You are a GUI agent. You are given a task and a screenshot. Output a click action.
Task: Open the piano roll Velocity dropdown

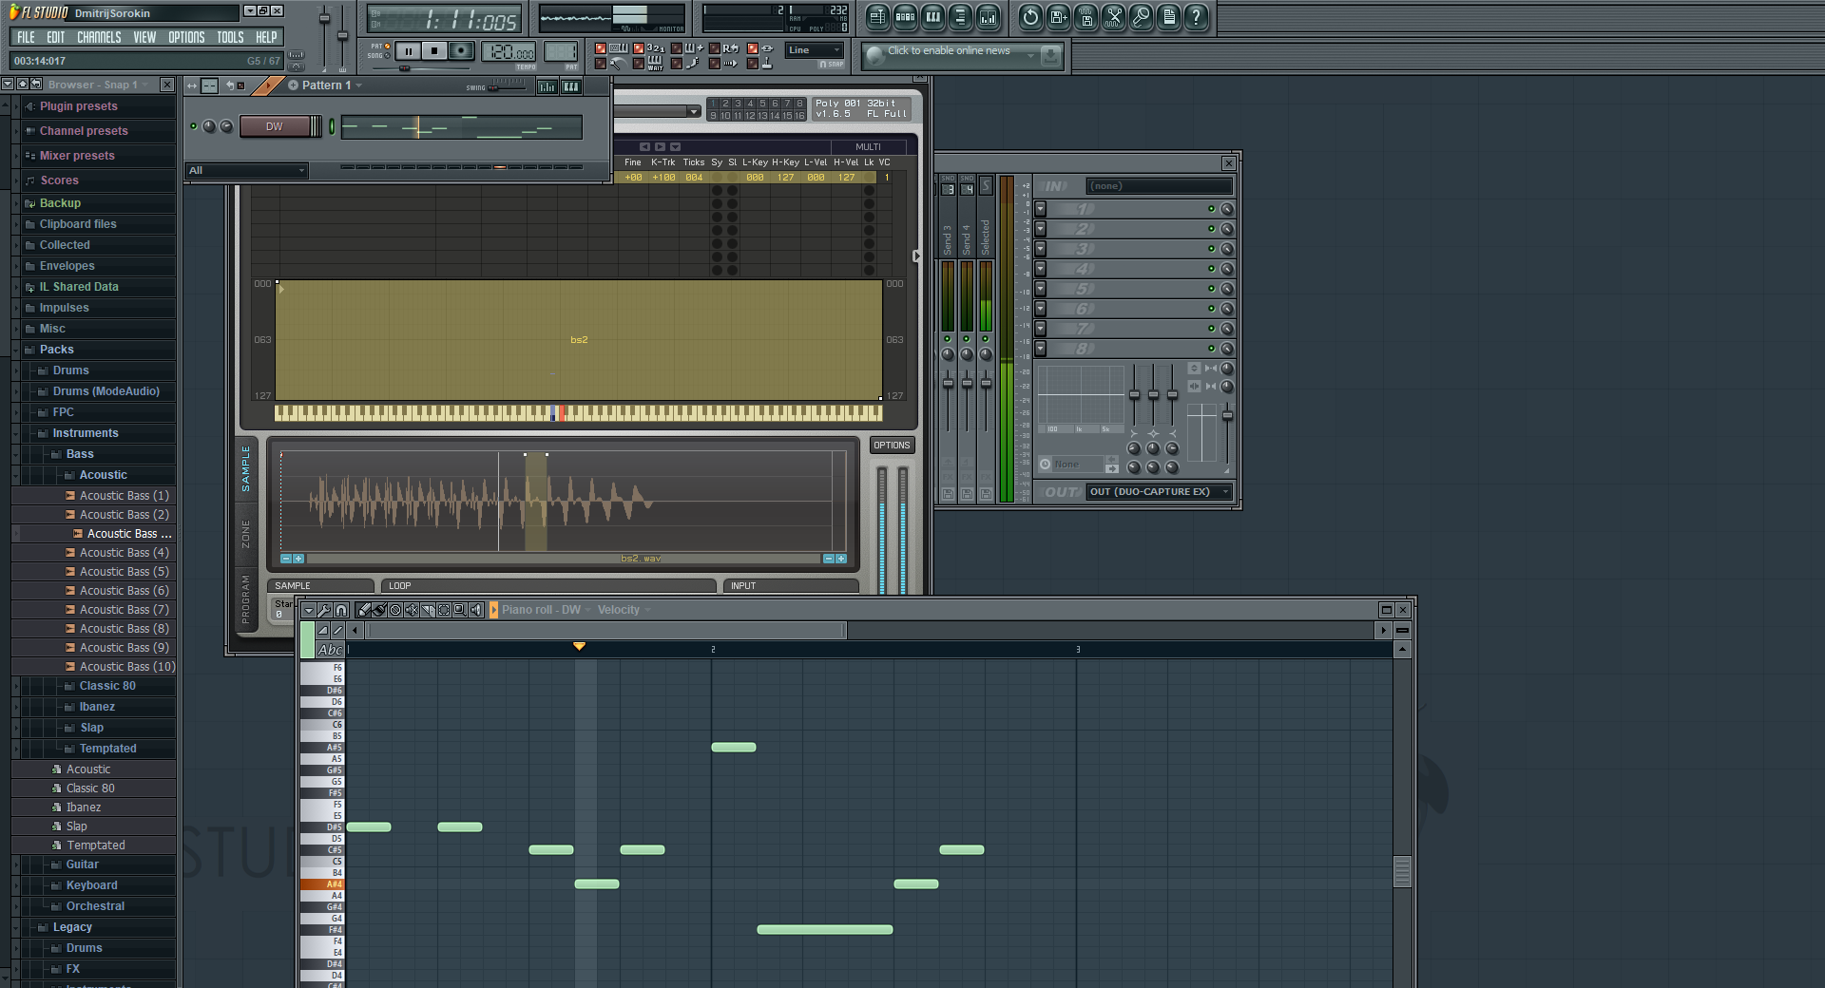pos(624,610)
